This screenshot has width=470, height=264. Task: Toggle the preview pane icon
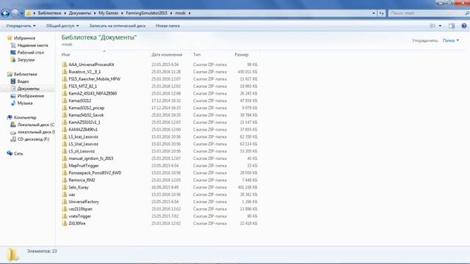(x=452, y=26)
